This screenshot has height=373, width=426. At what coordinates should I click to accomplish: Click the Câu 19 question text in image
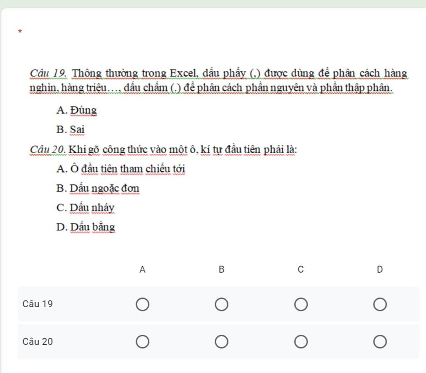click(x=218, y=81)
